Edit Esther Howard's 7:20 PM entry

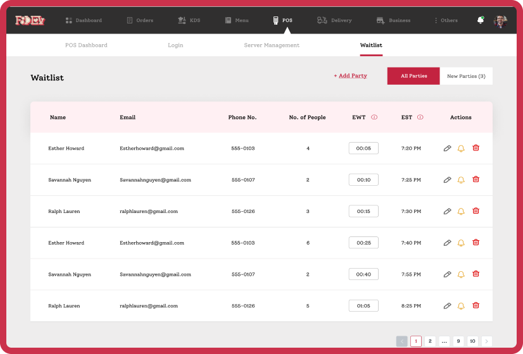click(x=447, y=149)
